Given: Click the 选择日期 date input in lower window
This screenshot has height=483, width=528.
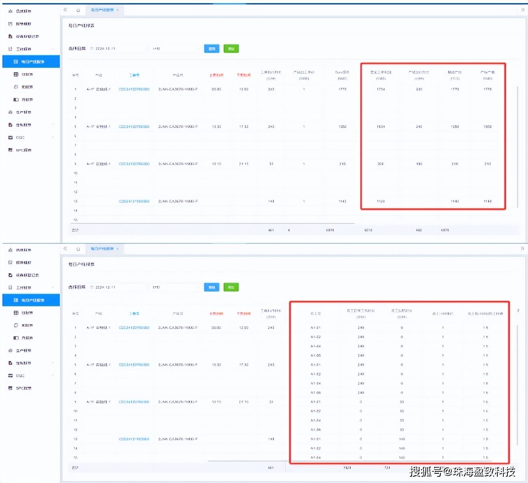Looking at the screenshot, I should click(118, 287).
